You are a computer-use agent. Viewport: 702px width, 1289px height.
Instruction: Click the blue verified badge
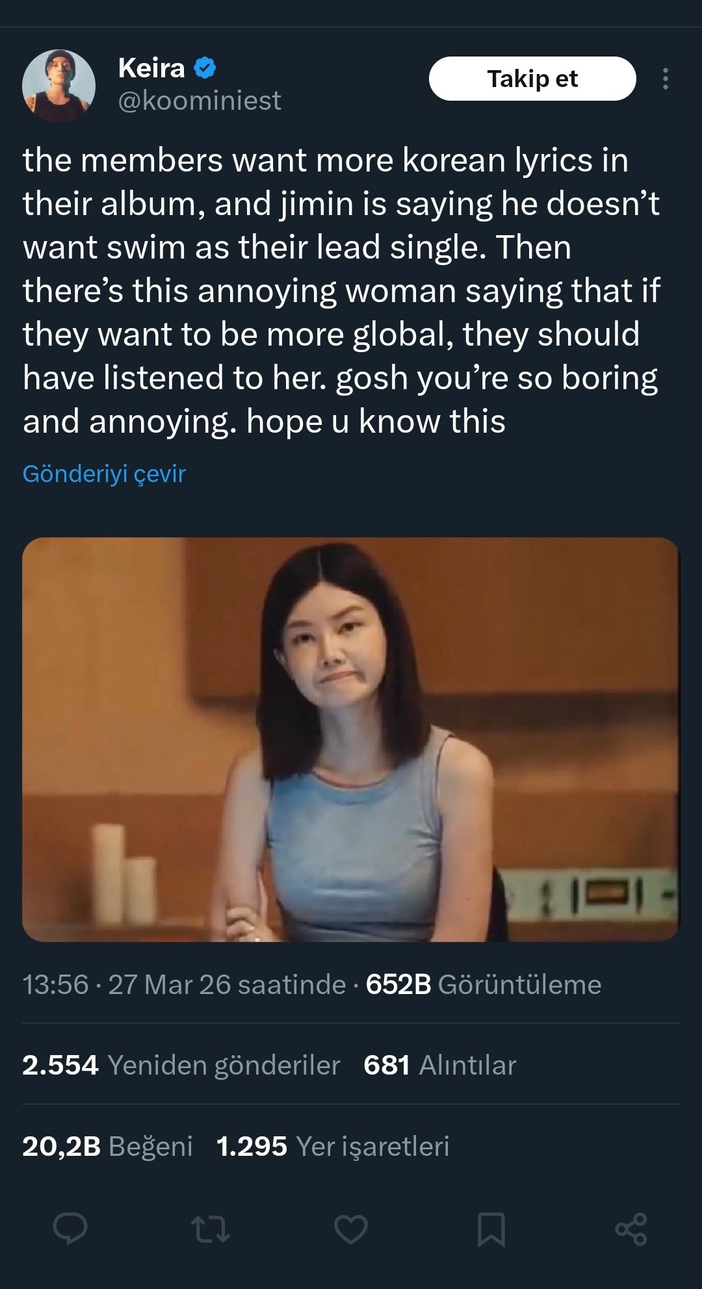click(205, 68)
